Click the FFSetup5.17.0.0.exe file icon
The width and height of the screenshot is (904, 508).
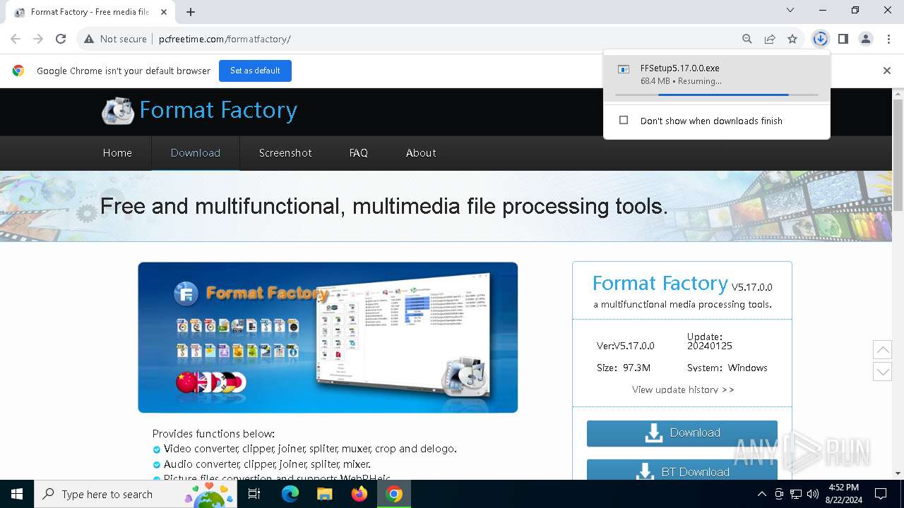click(x=624, y=69)
